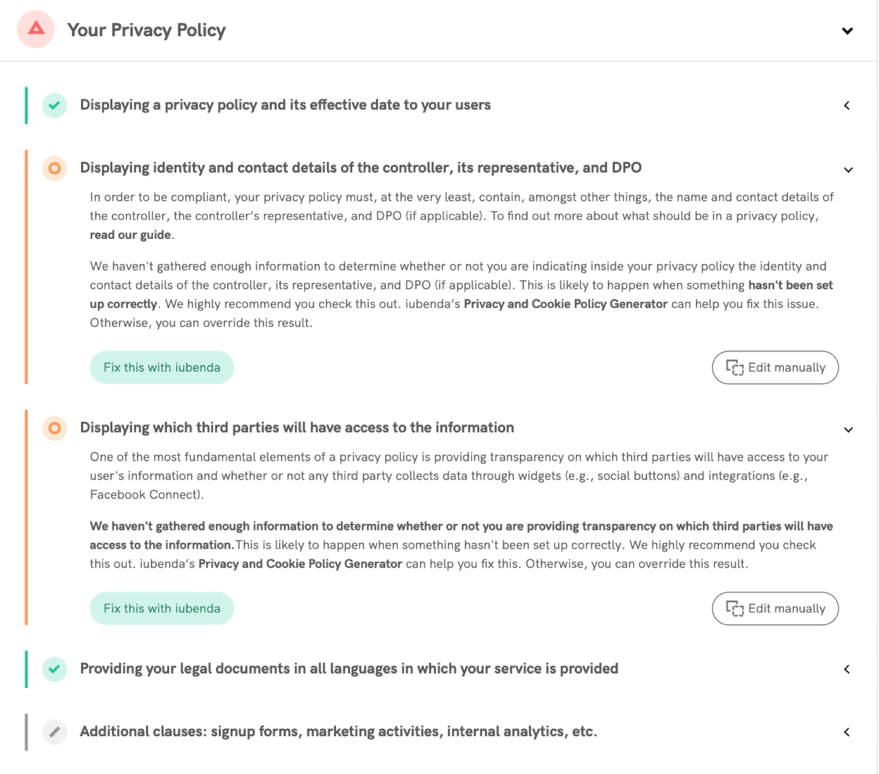Click the orange circle icon next to controller identity section
This screenshot has width=879, height=774.
(x=55, y=168)
